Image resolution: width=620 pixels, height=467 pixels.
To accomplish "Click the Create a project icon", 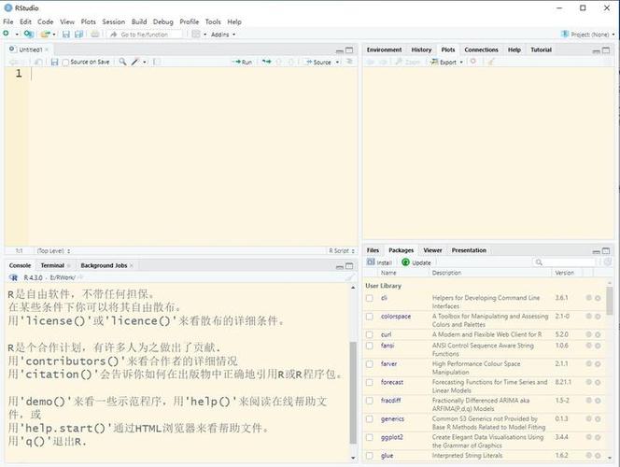I will coord(28,34).
